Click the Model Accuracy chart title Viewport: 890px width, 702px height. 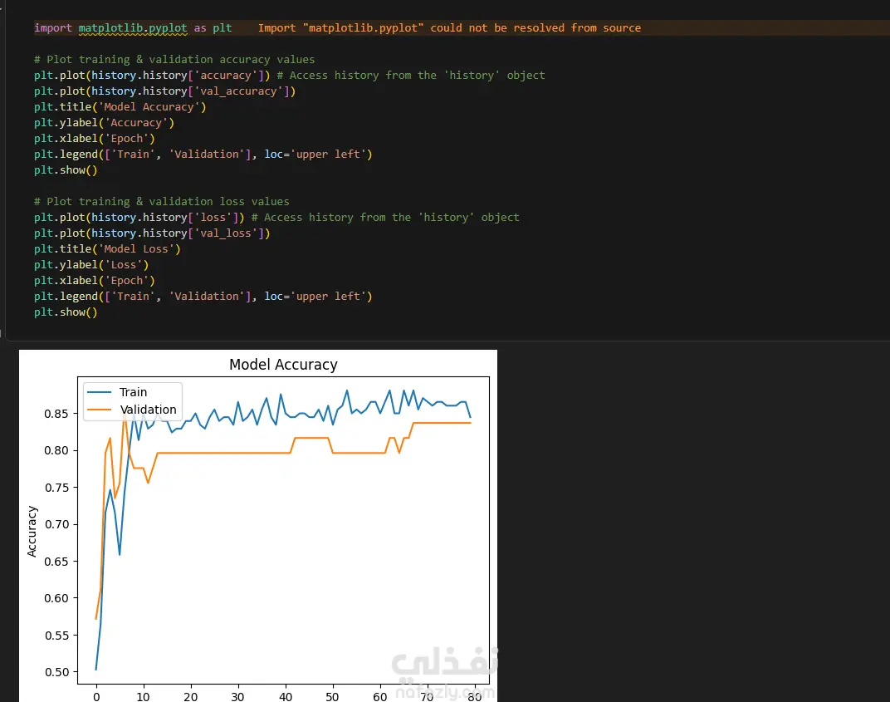(x=283, y=365)
